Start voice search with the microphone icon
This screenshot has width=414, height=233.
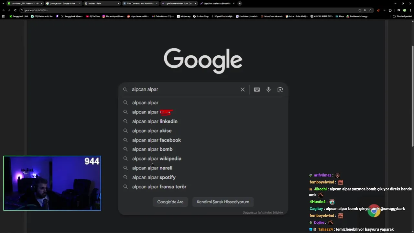pos(268,90)
